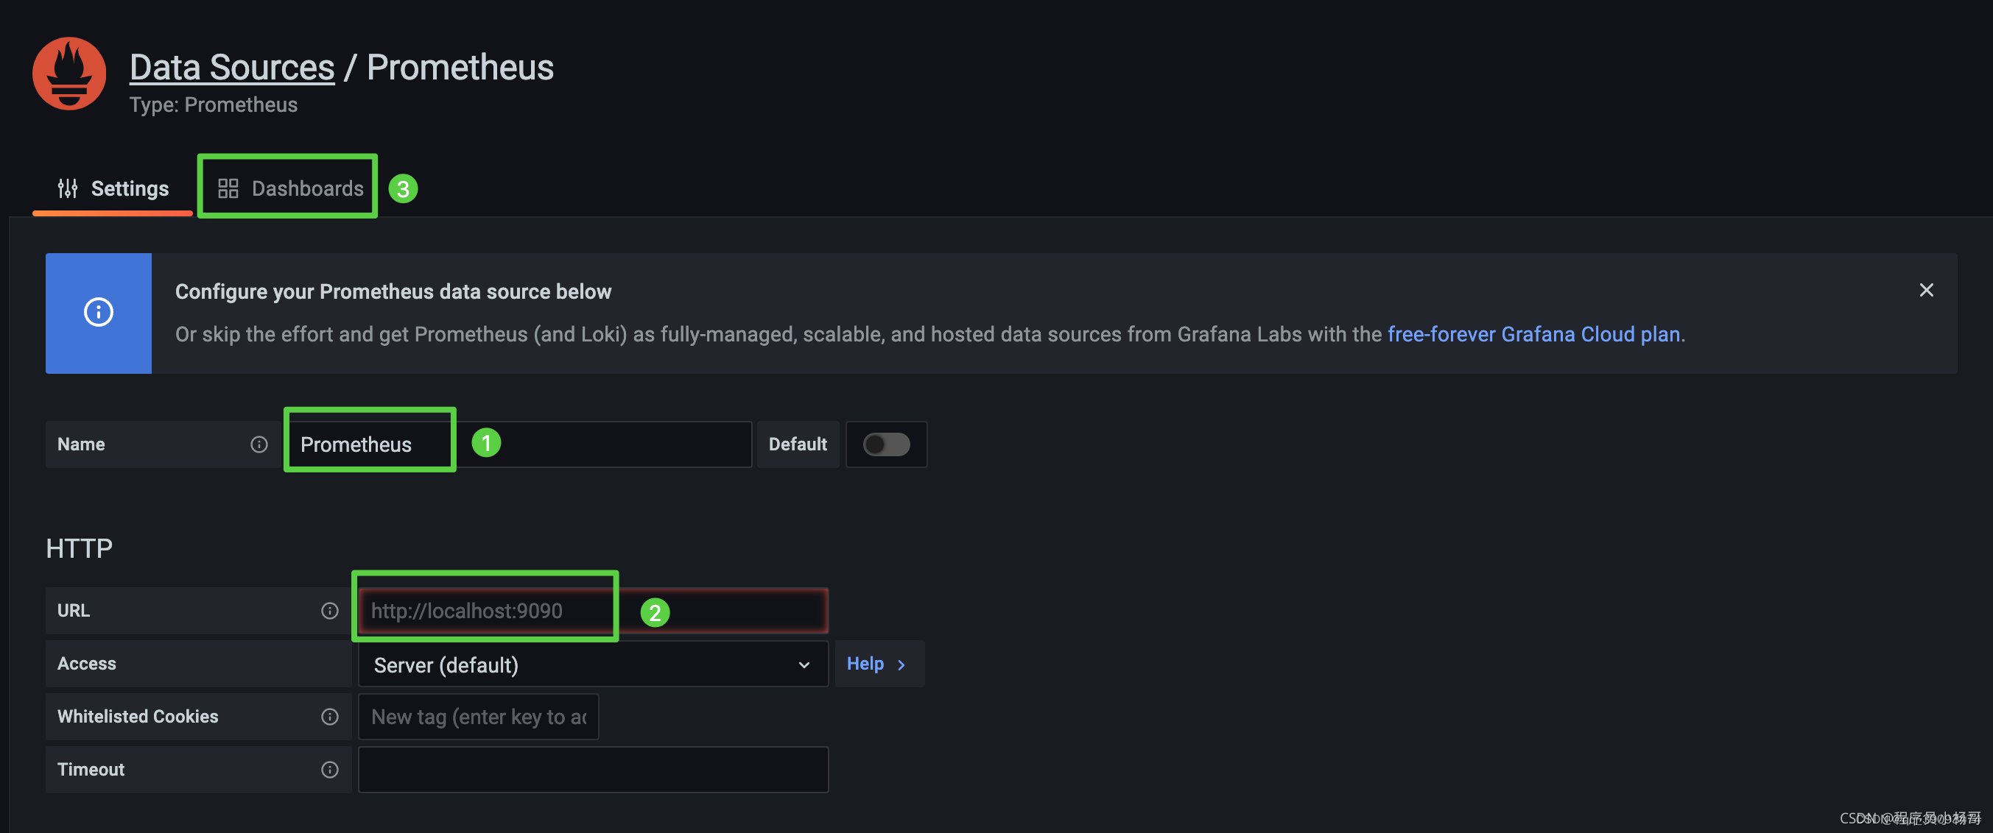1993x833 pixels.
Task: Click the URL info tooltip icon
Action: [x=329, y=611]
